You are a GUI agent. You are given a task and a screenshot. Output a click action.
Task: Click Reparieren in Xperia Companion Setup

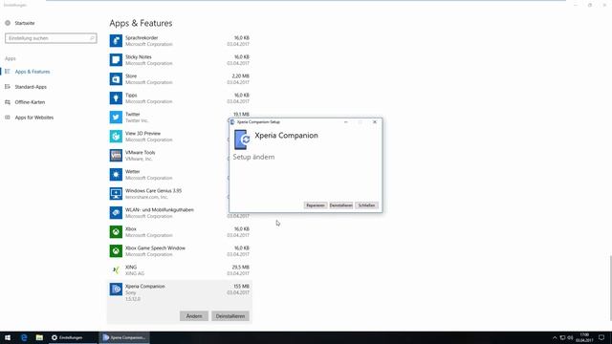316,205
